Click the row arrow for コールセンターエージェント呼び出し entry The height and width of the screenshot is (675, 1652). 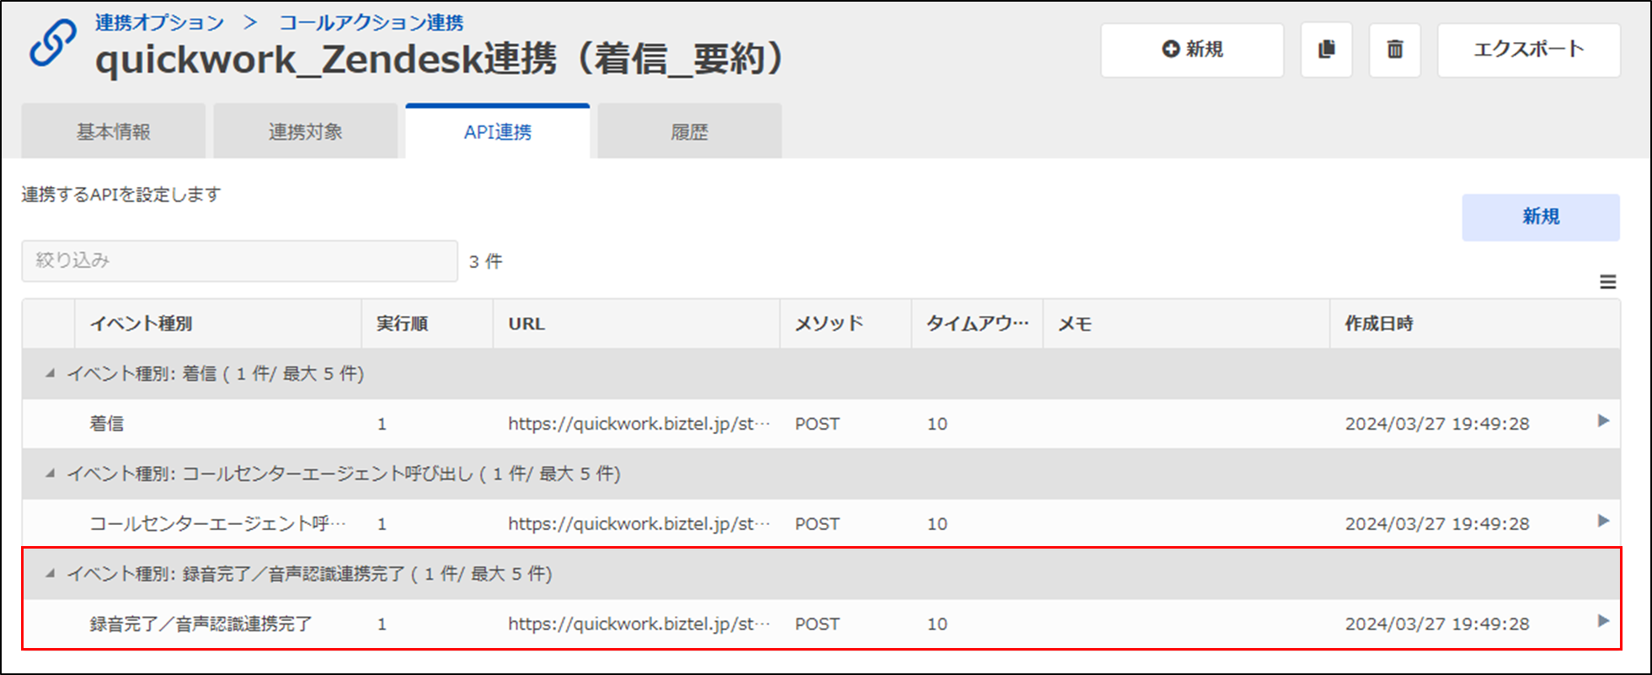coord(1603,521)
